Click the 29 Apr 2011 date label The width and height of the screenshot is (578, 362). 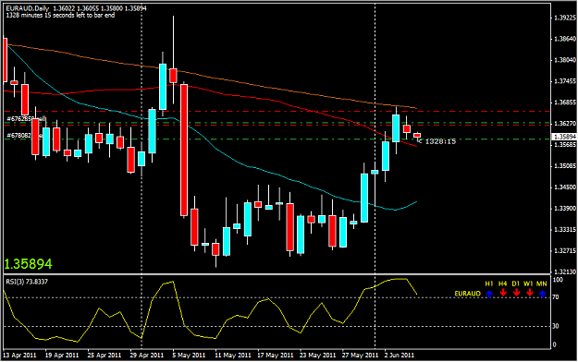(147, 356)
